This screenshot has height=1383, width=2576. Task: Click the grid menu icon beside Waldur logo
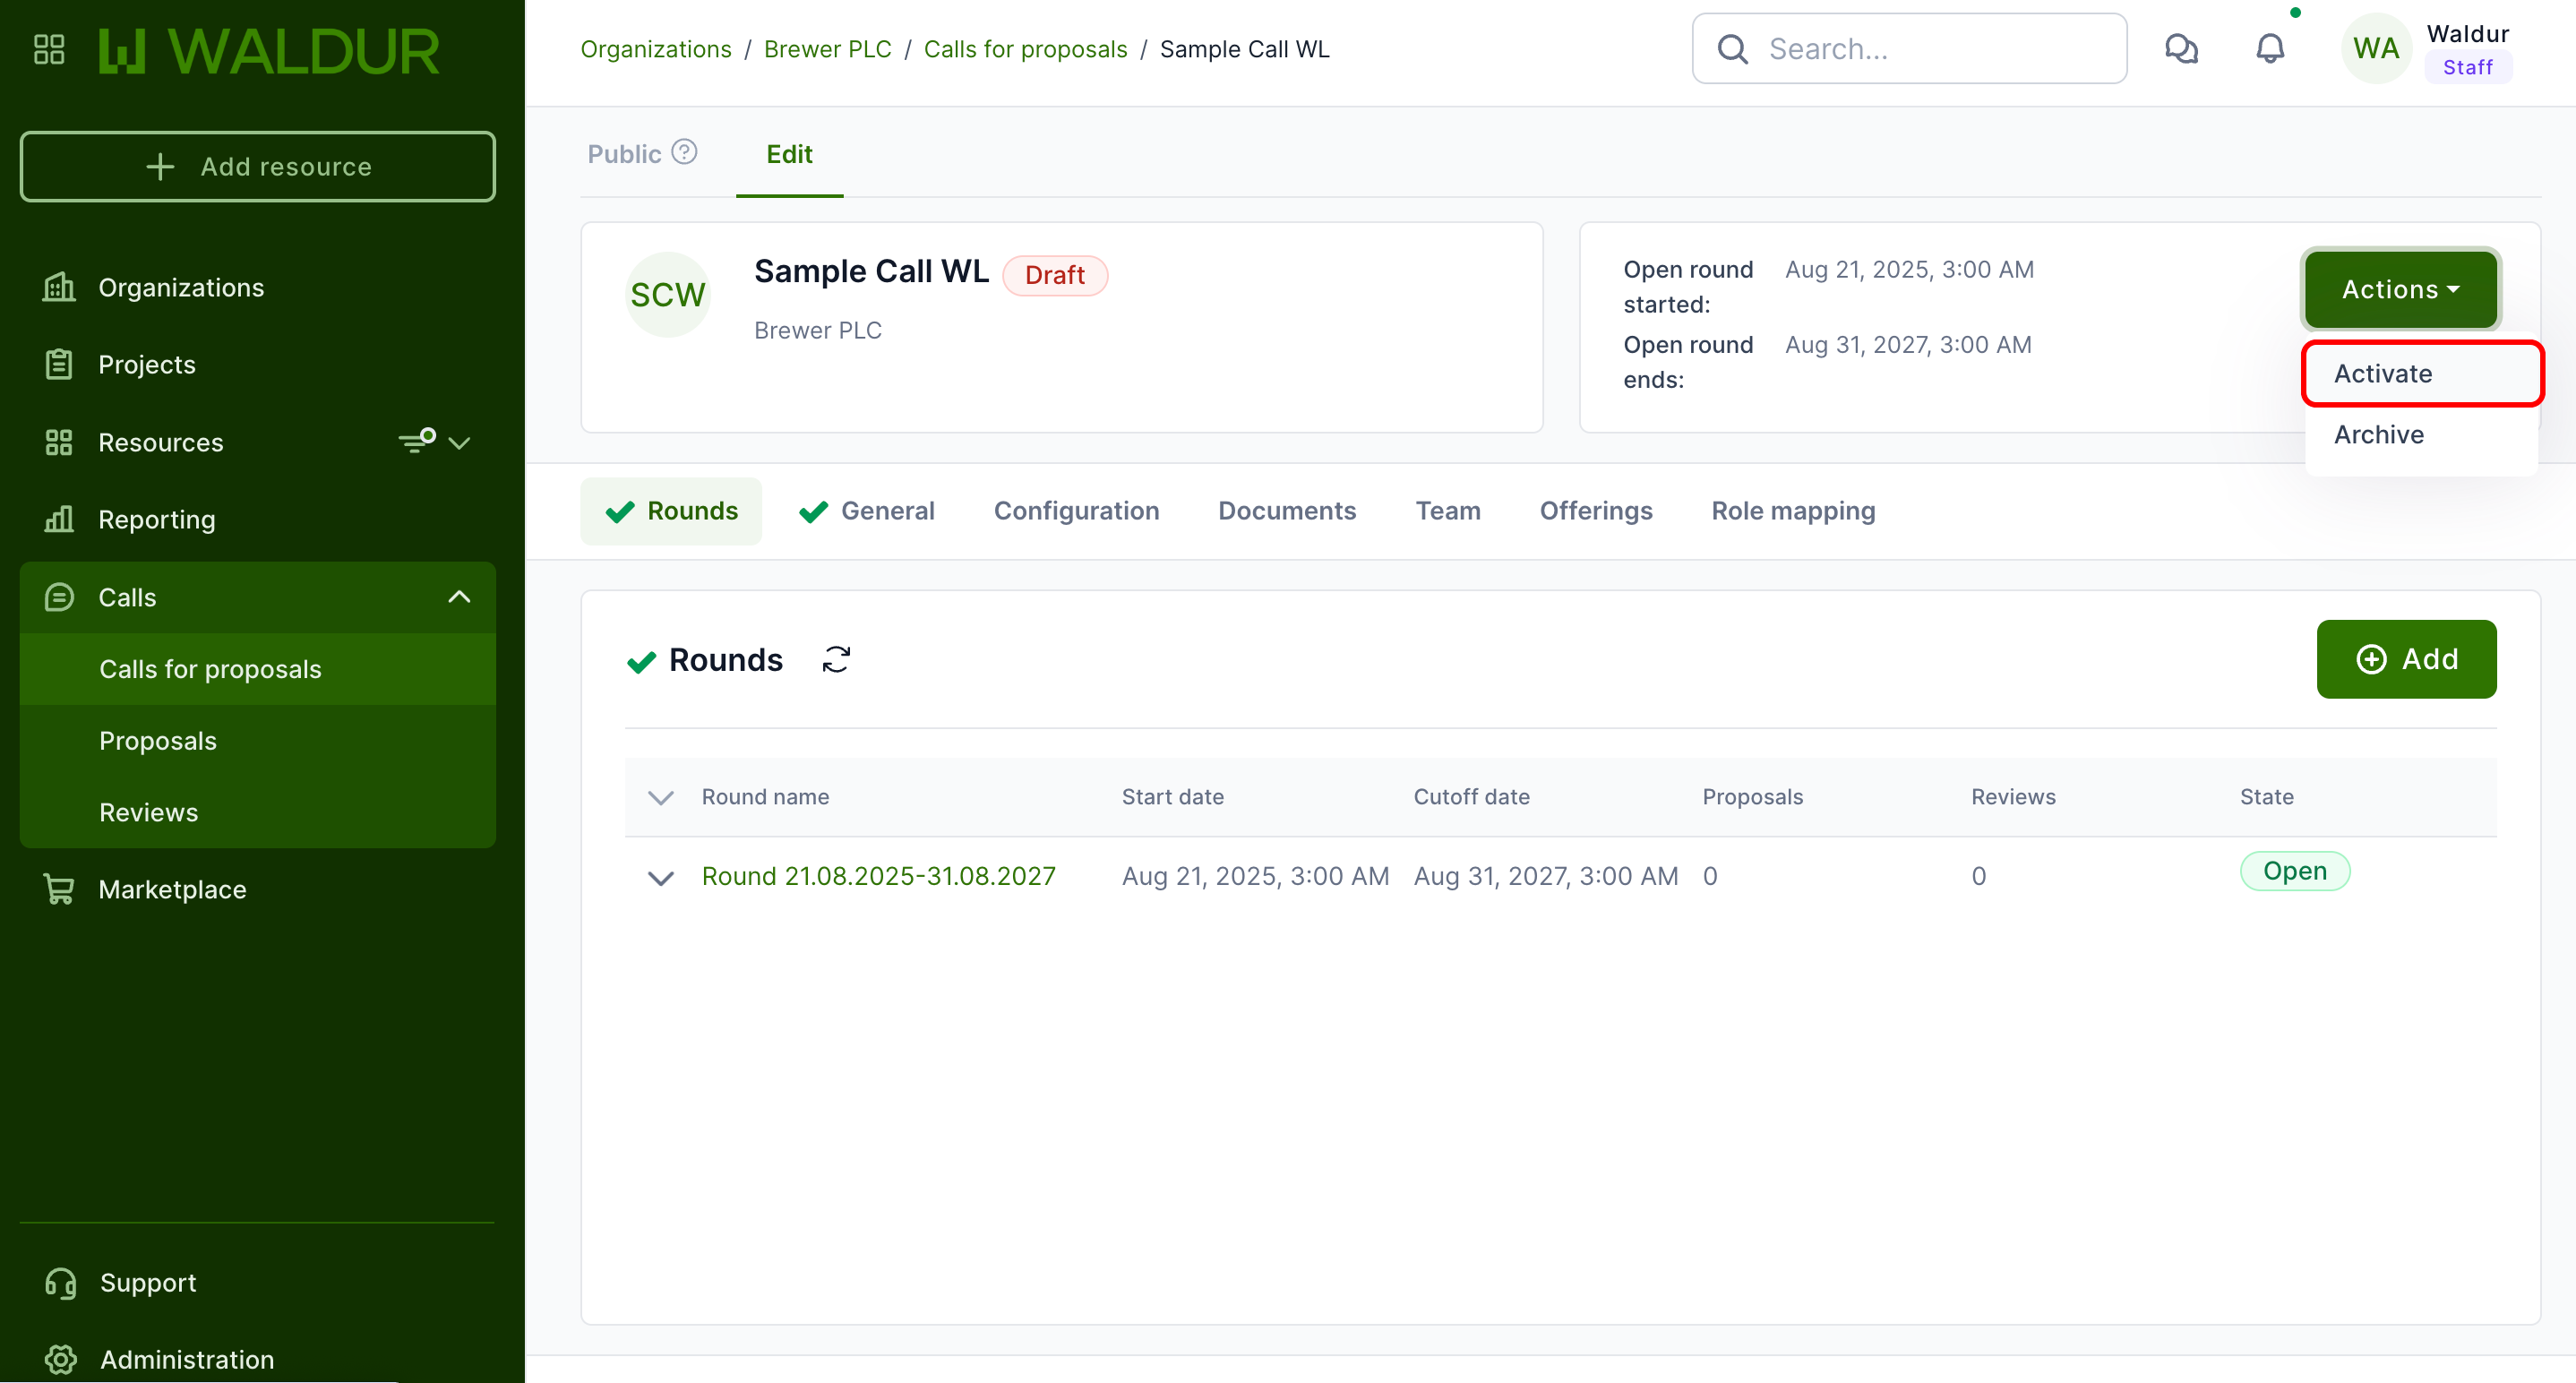(x=49, y=49)
